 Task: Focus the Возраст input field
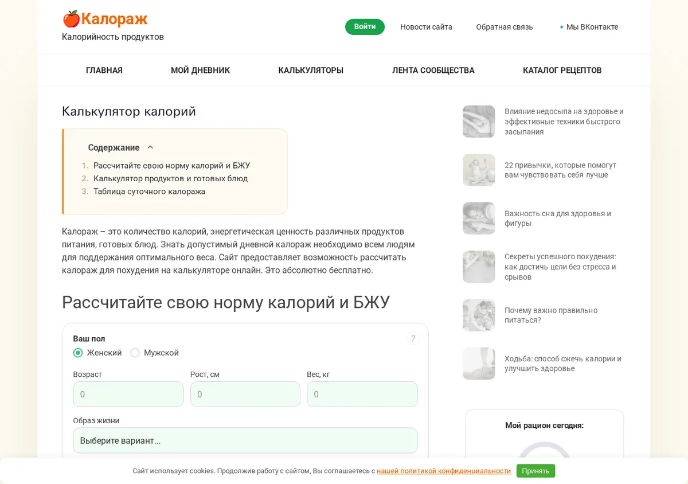128,395
